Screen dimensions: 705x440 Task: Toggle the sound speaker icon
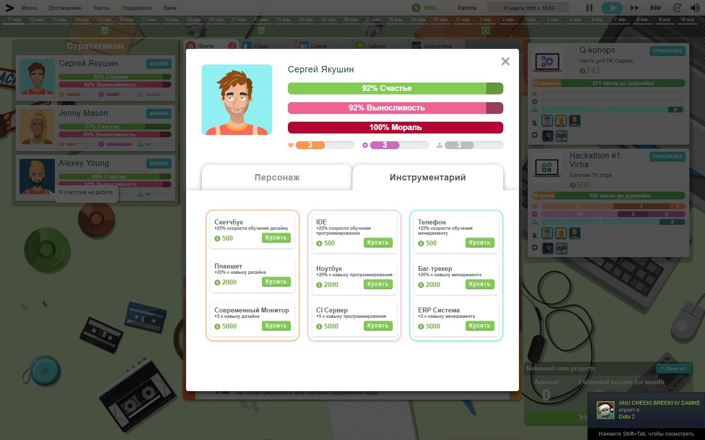(x=695, y=8)
